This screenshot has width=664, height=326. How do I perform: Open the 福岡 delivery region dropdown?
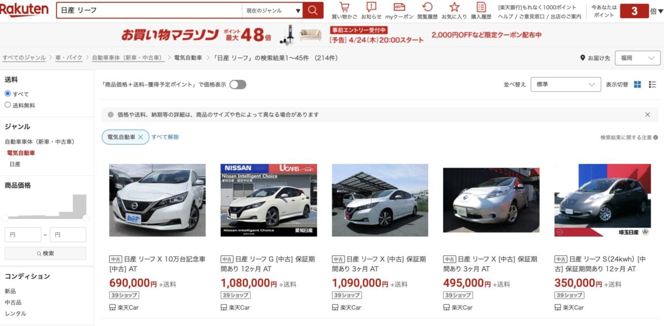coord(638,58)
